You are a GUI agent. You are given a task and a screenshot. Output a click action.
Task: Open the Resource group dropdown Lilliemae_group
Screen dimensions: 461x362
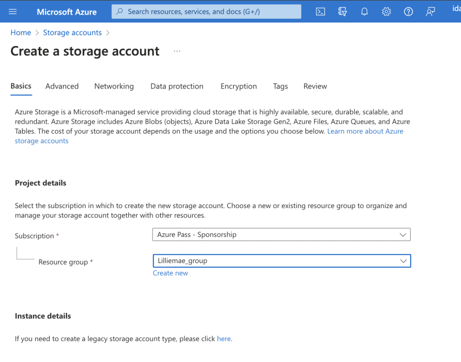[x=282, y=261]
